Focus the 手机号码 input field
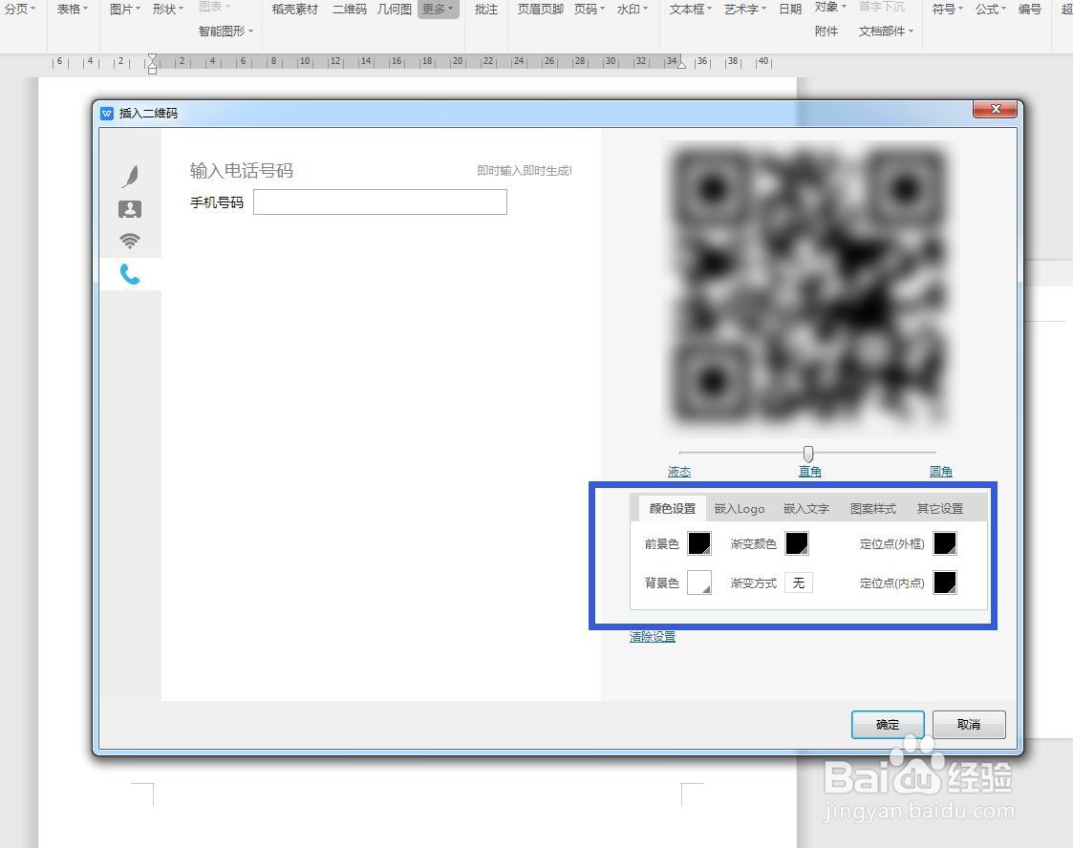The image size is (1073, 848). point(379,202)
